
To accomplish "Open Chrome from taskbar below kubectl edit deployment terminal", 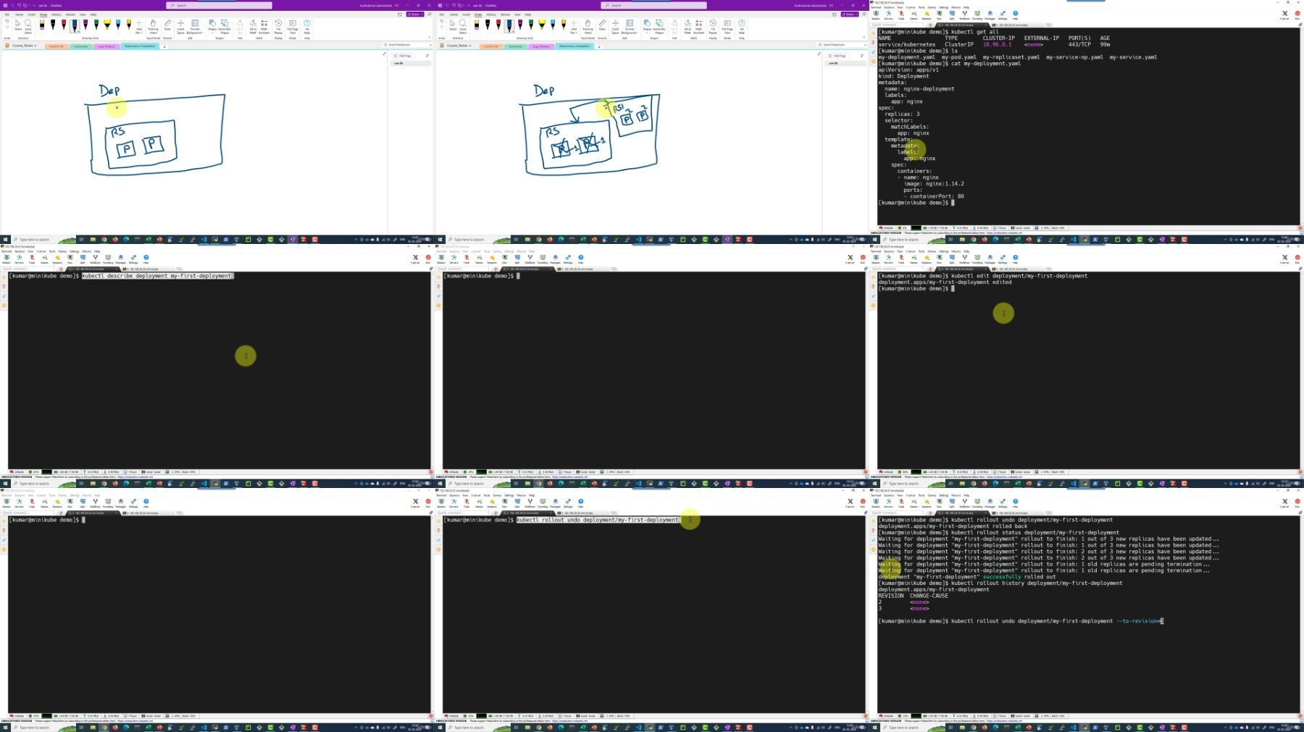I will click(x=973, y=484).
